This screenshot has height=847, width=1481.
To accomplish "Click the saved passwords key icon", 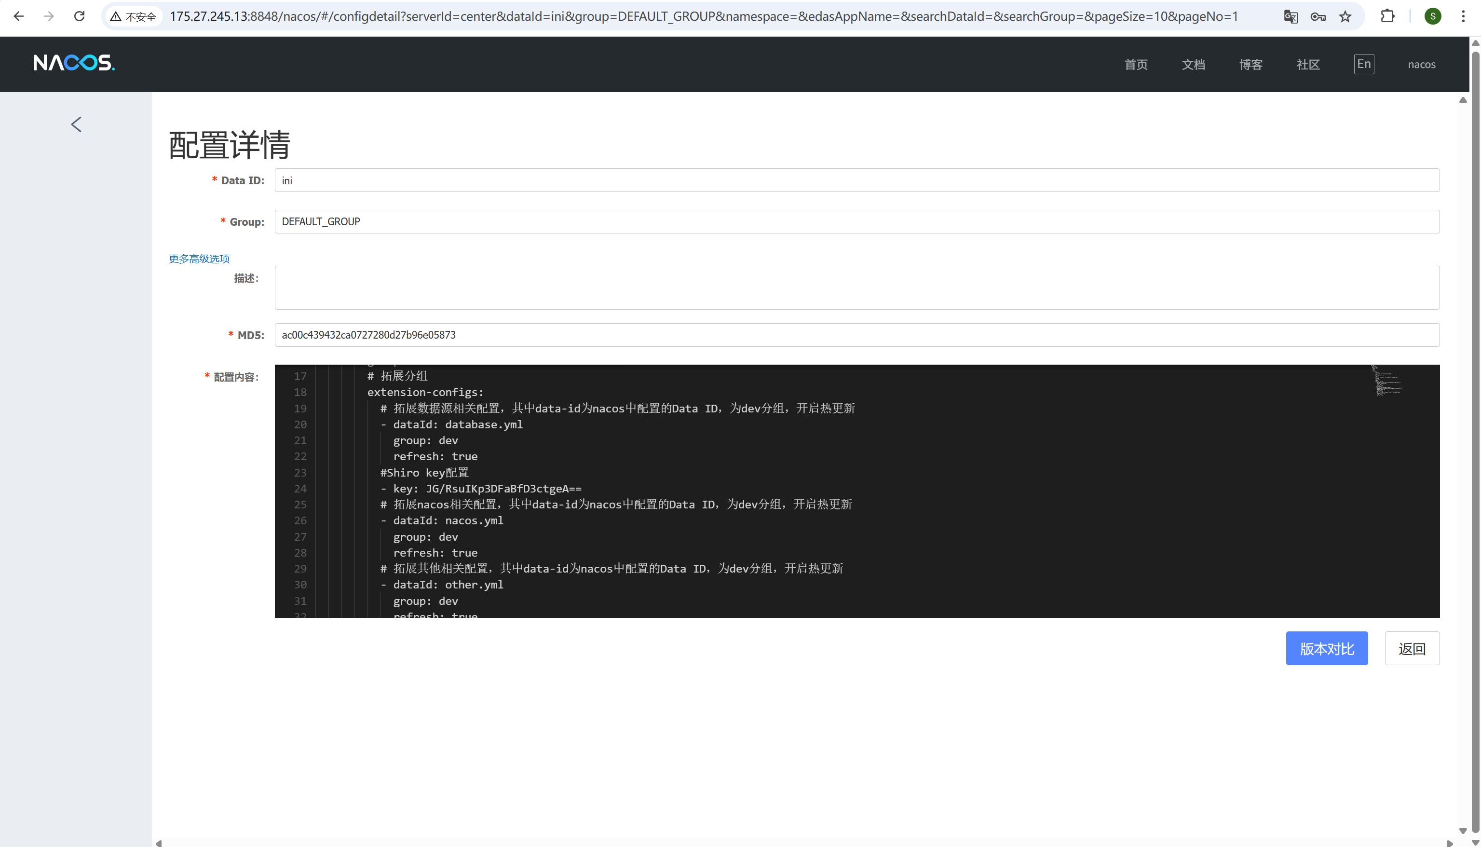I will tap(1318, 16).
